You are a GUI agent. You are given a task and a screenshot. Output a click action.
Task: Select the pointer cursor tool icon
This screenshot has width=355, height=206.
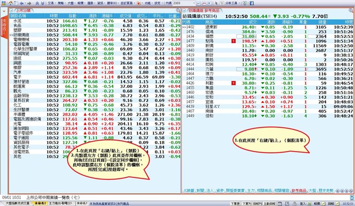(x=217, y=3)
